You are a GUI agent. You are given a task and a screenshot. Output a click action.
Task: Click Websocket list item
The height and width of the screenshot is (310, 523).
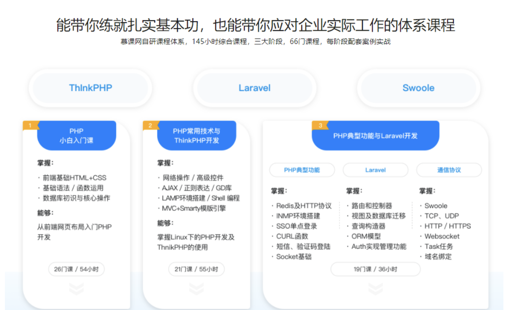pyautogui.click(x=442, y=236)
